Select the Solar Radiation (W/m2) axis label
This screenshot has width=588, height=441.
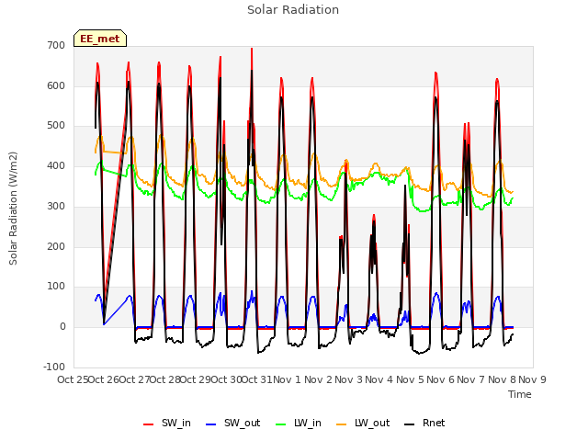coord(13,209)
